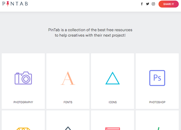Click the yellow gem icon card
This screenshot has width=181, height=130.
[23, 120]
